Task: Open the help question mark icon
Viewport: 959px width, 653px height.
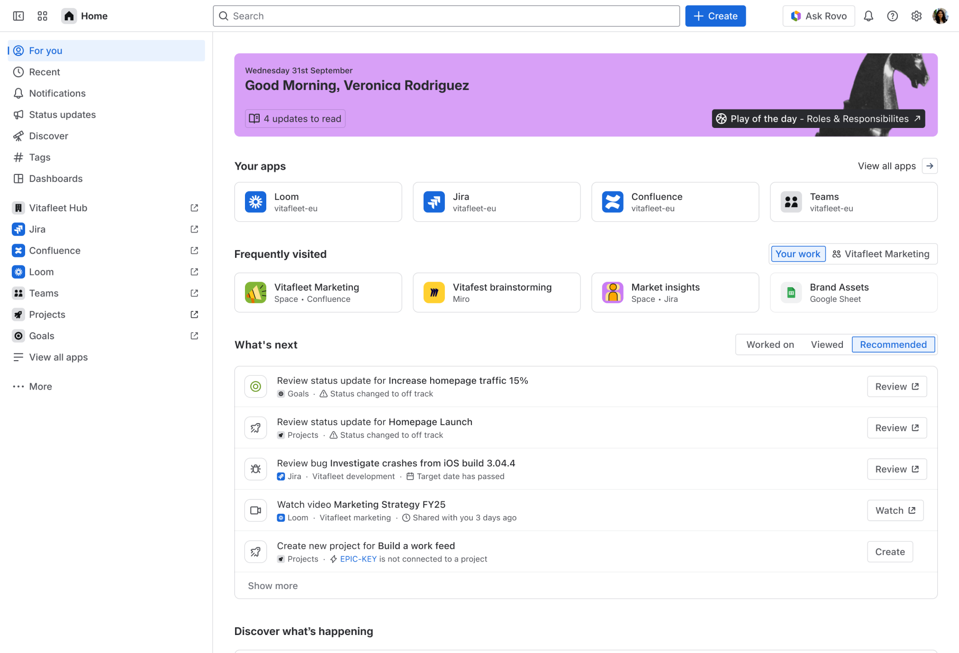Action: [892, 16]
